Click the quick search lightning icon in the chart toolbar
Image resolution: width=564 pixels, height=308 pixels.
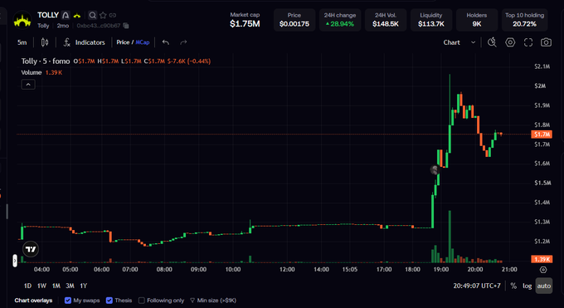[492, 42]
